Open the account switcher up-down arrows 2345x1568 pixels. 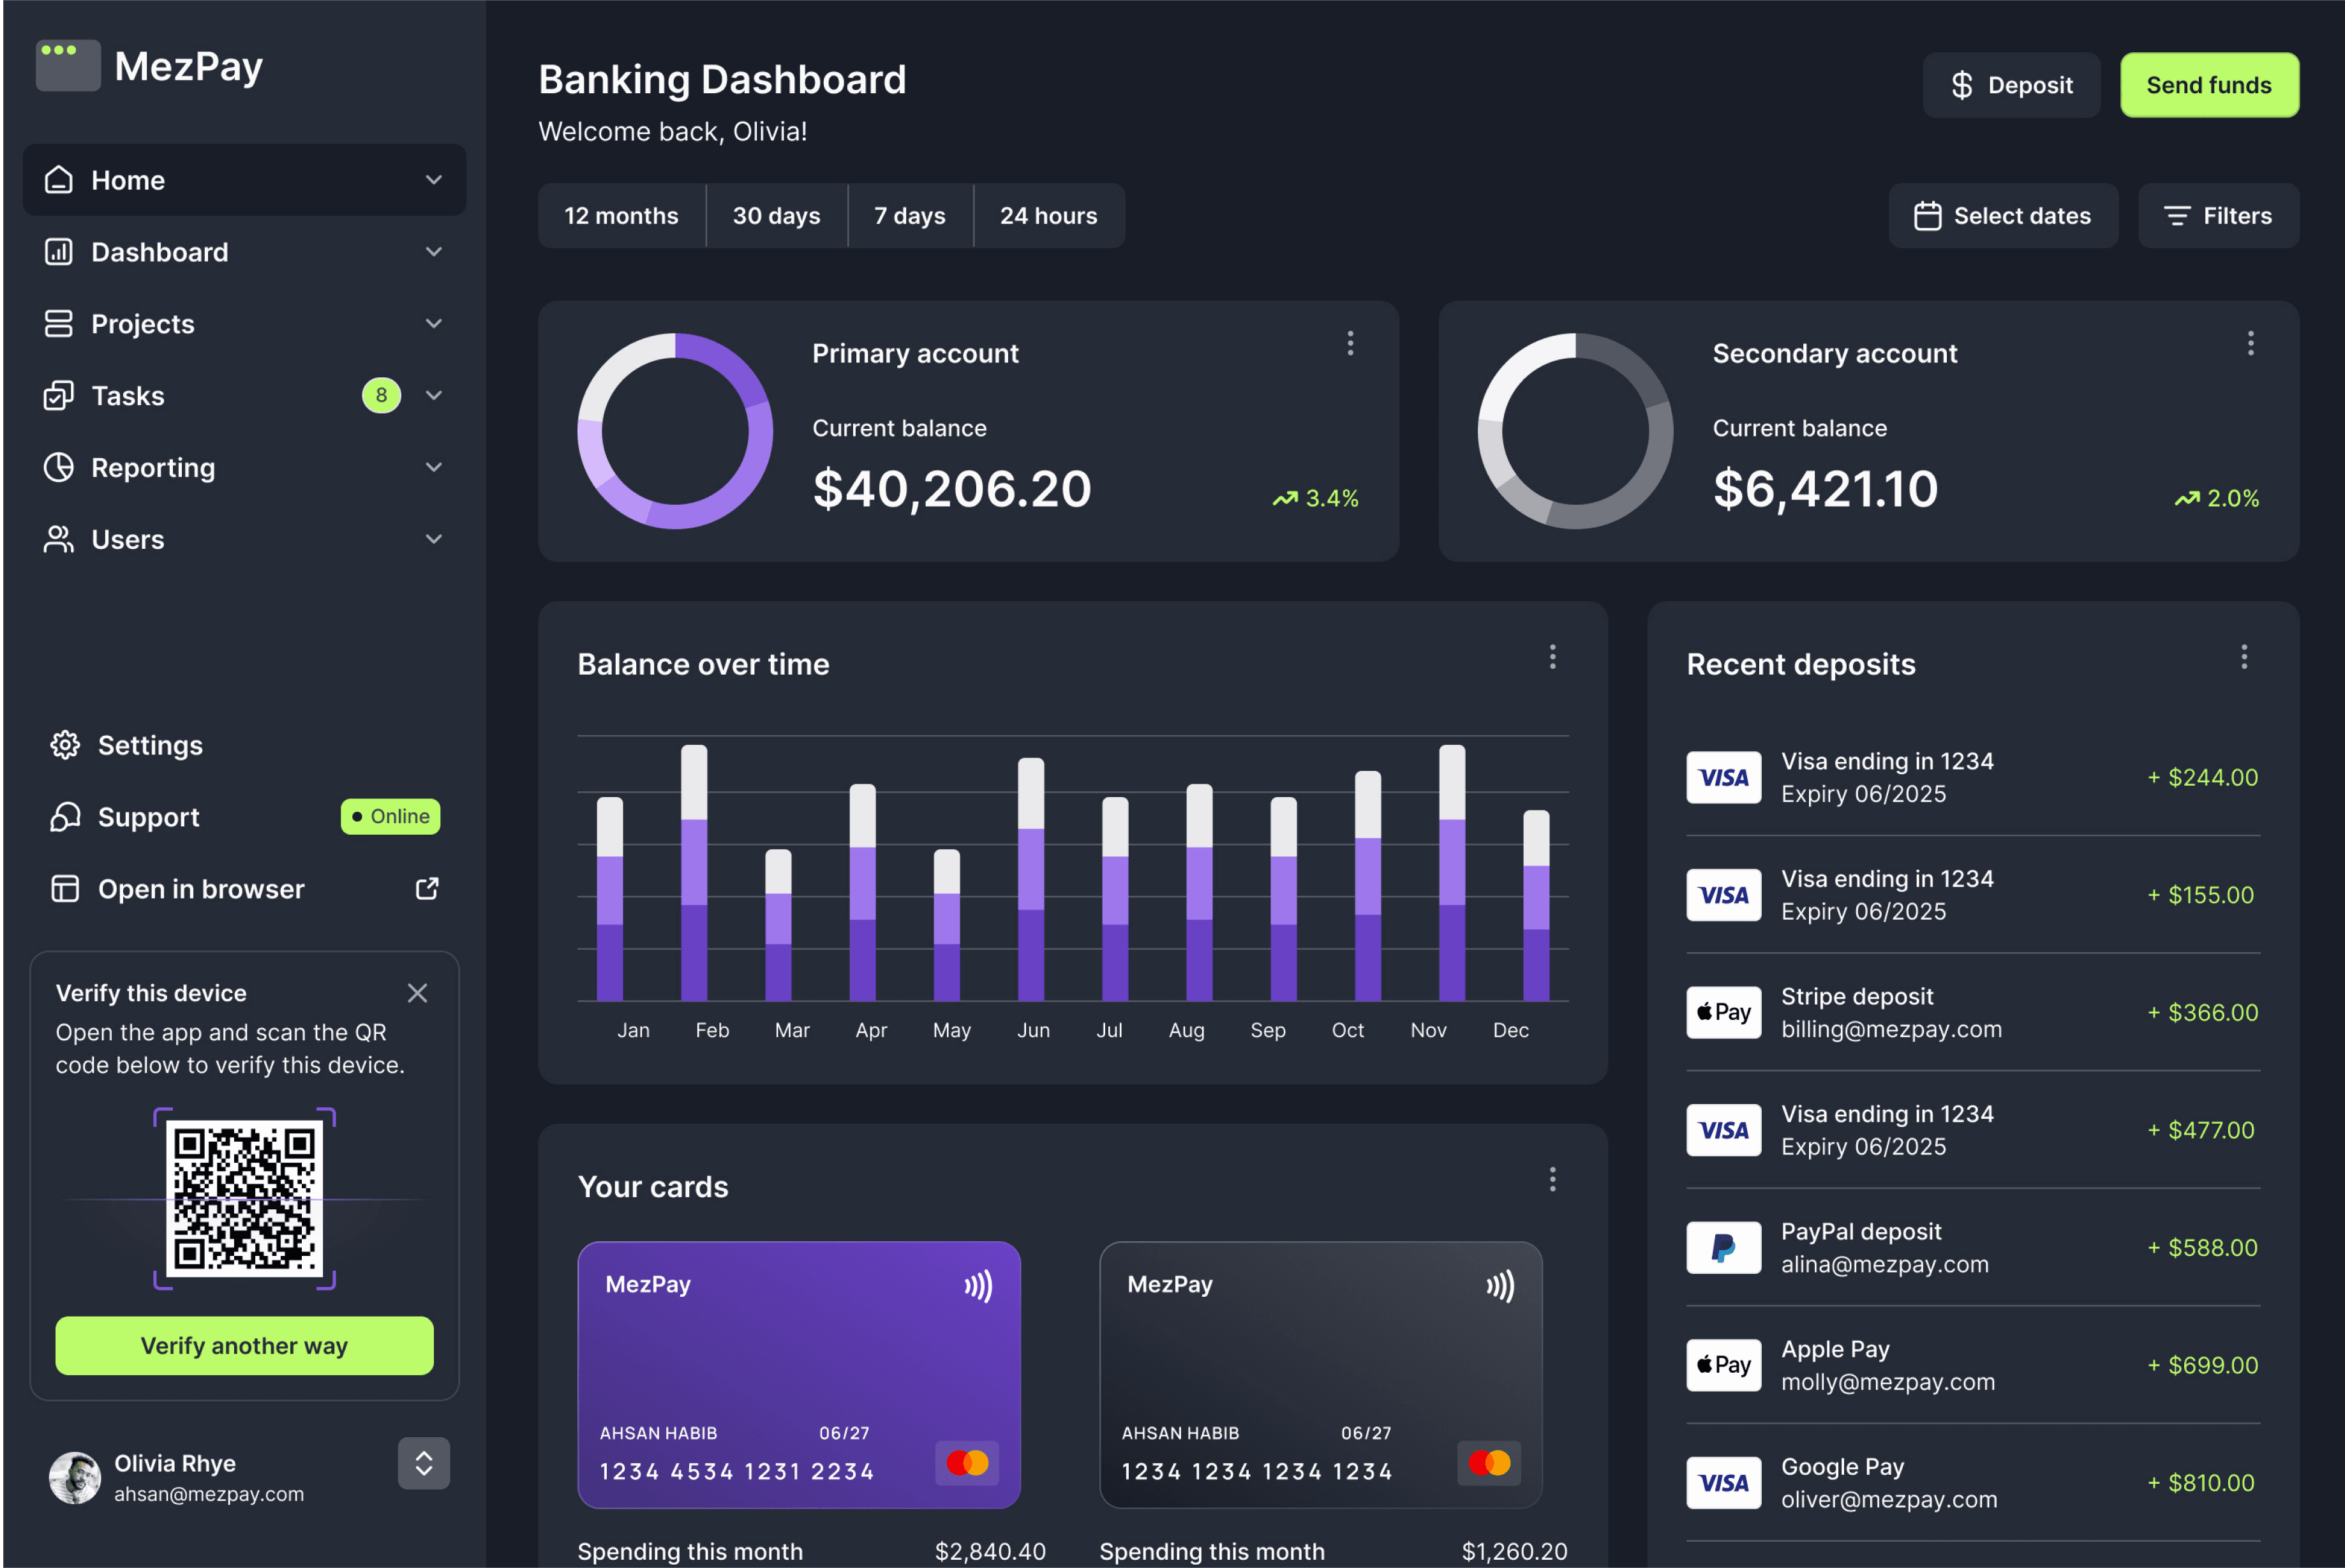pos(424,1464)
